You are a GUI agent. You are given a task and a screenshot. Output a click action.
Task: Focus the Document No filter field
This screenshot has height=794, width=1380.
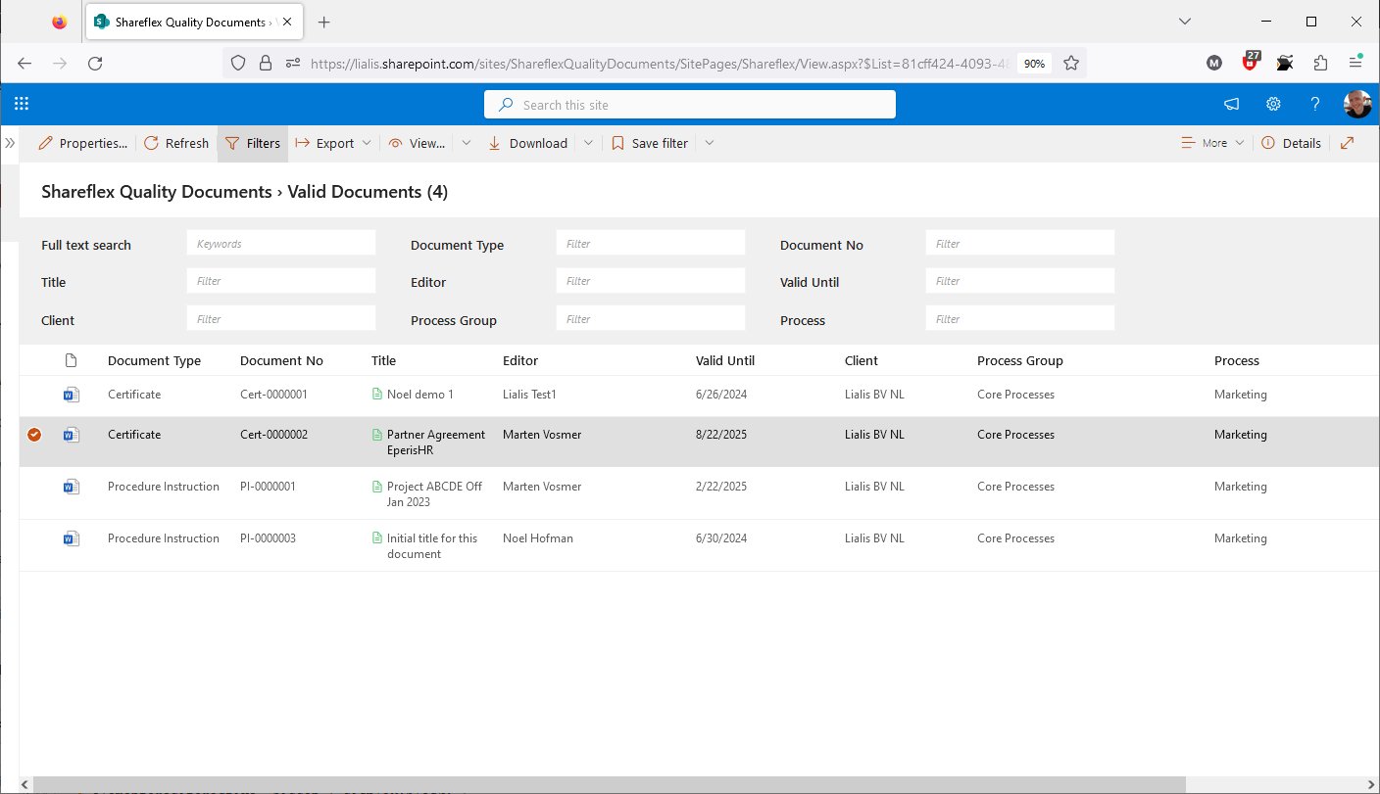pyautogui.click(x=1020, y=243)
